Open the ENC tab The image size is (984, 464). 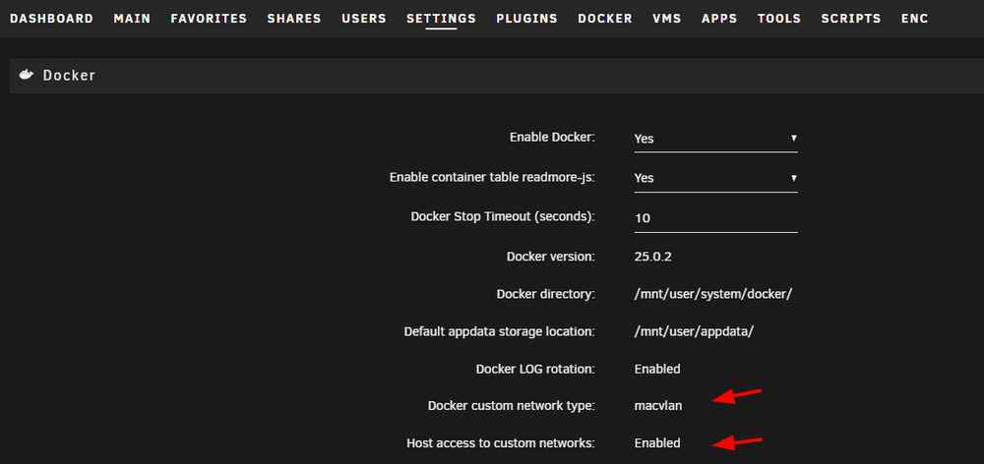pyautogui.click(x=915, y=19)
